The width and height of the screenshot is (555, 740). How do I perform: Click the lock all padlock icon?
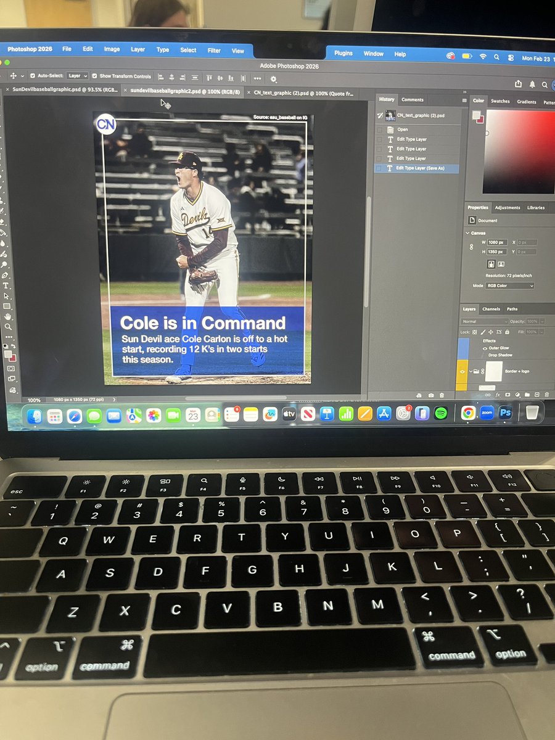click(507, 332)
